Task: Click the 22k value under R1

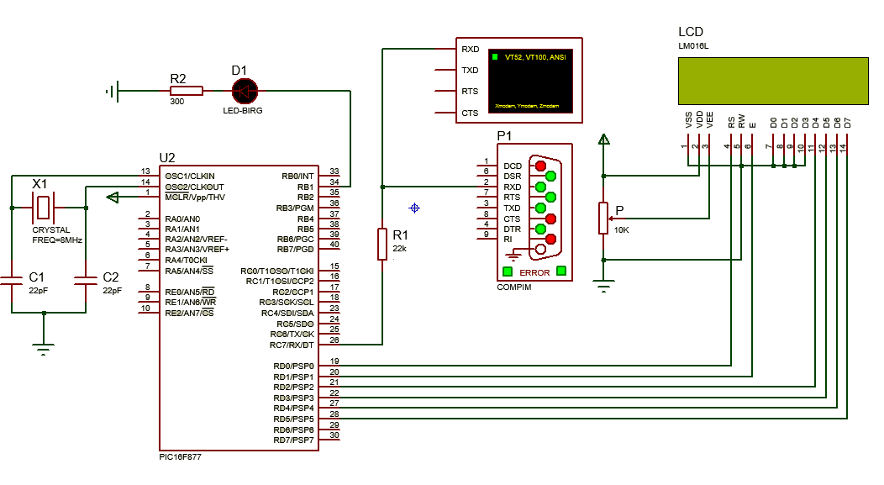Action: 400,248
